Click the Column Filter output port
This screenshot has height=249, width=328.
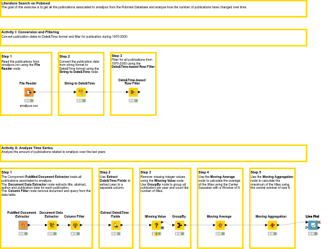pyautogui.click(x=81, y=225)
